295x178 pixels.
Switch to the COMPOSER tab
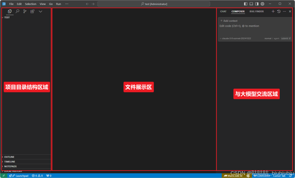click(238, 11)
